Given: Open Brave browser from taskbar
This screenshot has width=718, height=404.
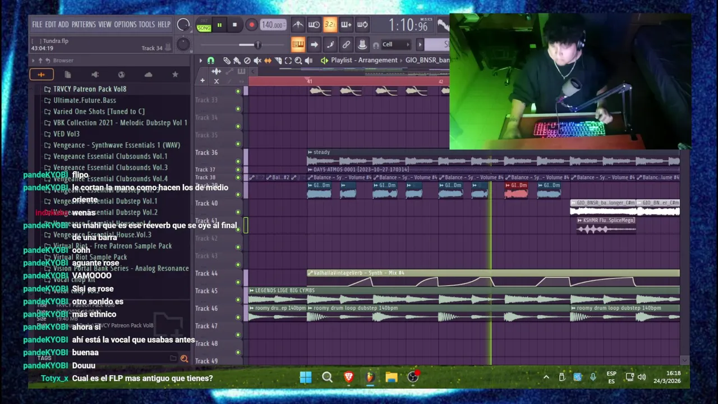Looking at the screenshot, I should 348,377.
